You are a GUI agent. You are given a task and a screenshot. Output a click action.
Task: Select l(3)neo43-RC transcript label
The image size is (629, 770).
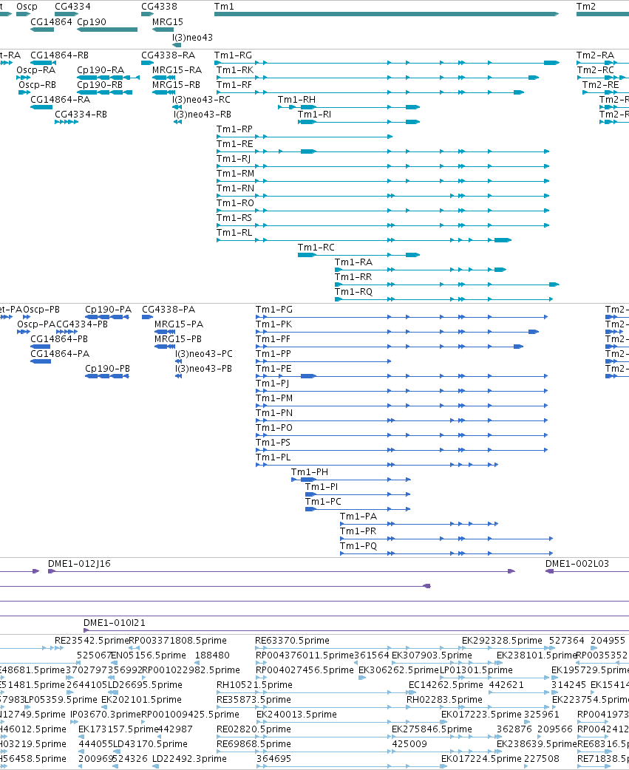(x=201, y=100)
